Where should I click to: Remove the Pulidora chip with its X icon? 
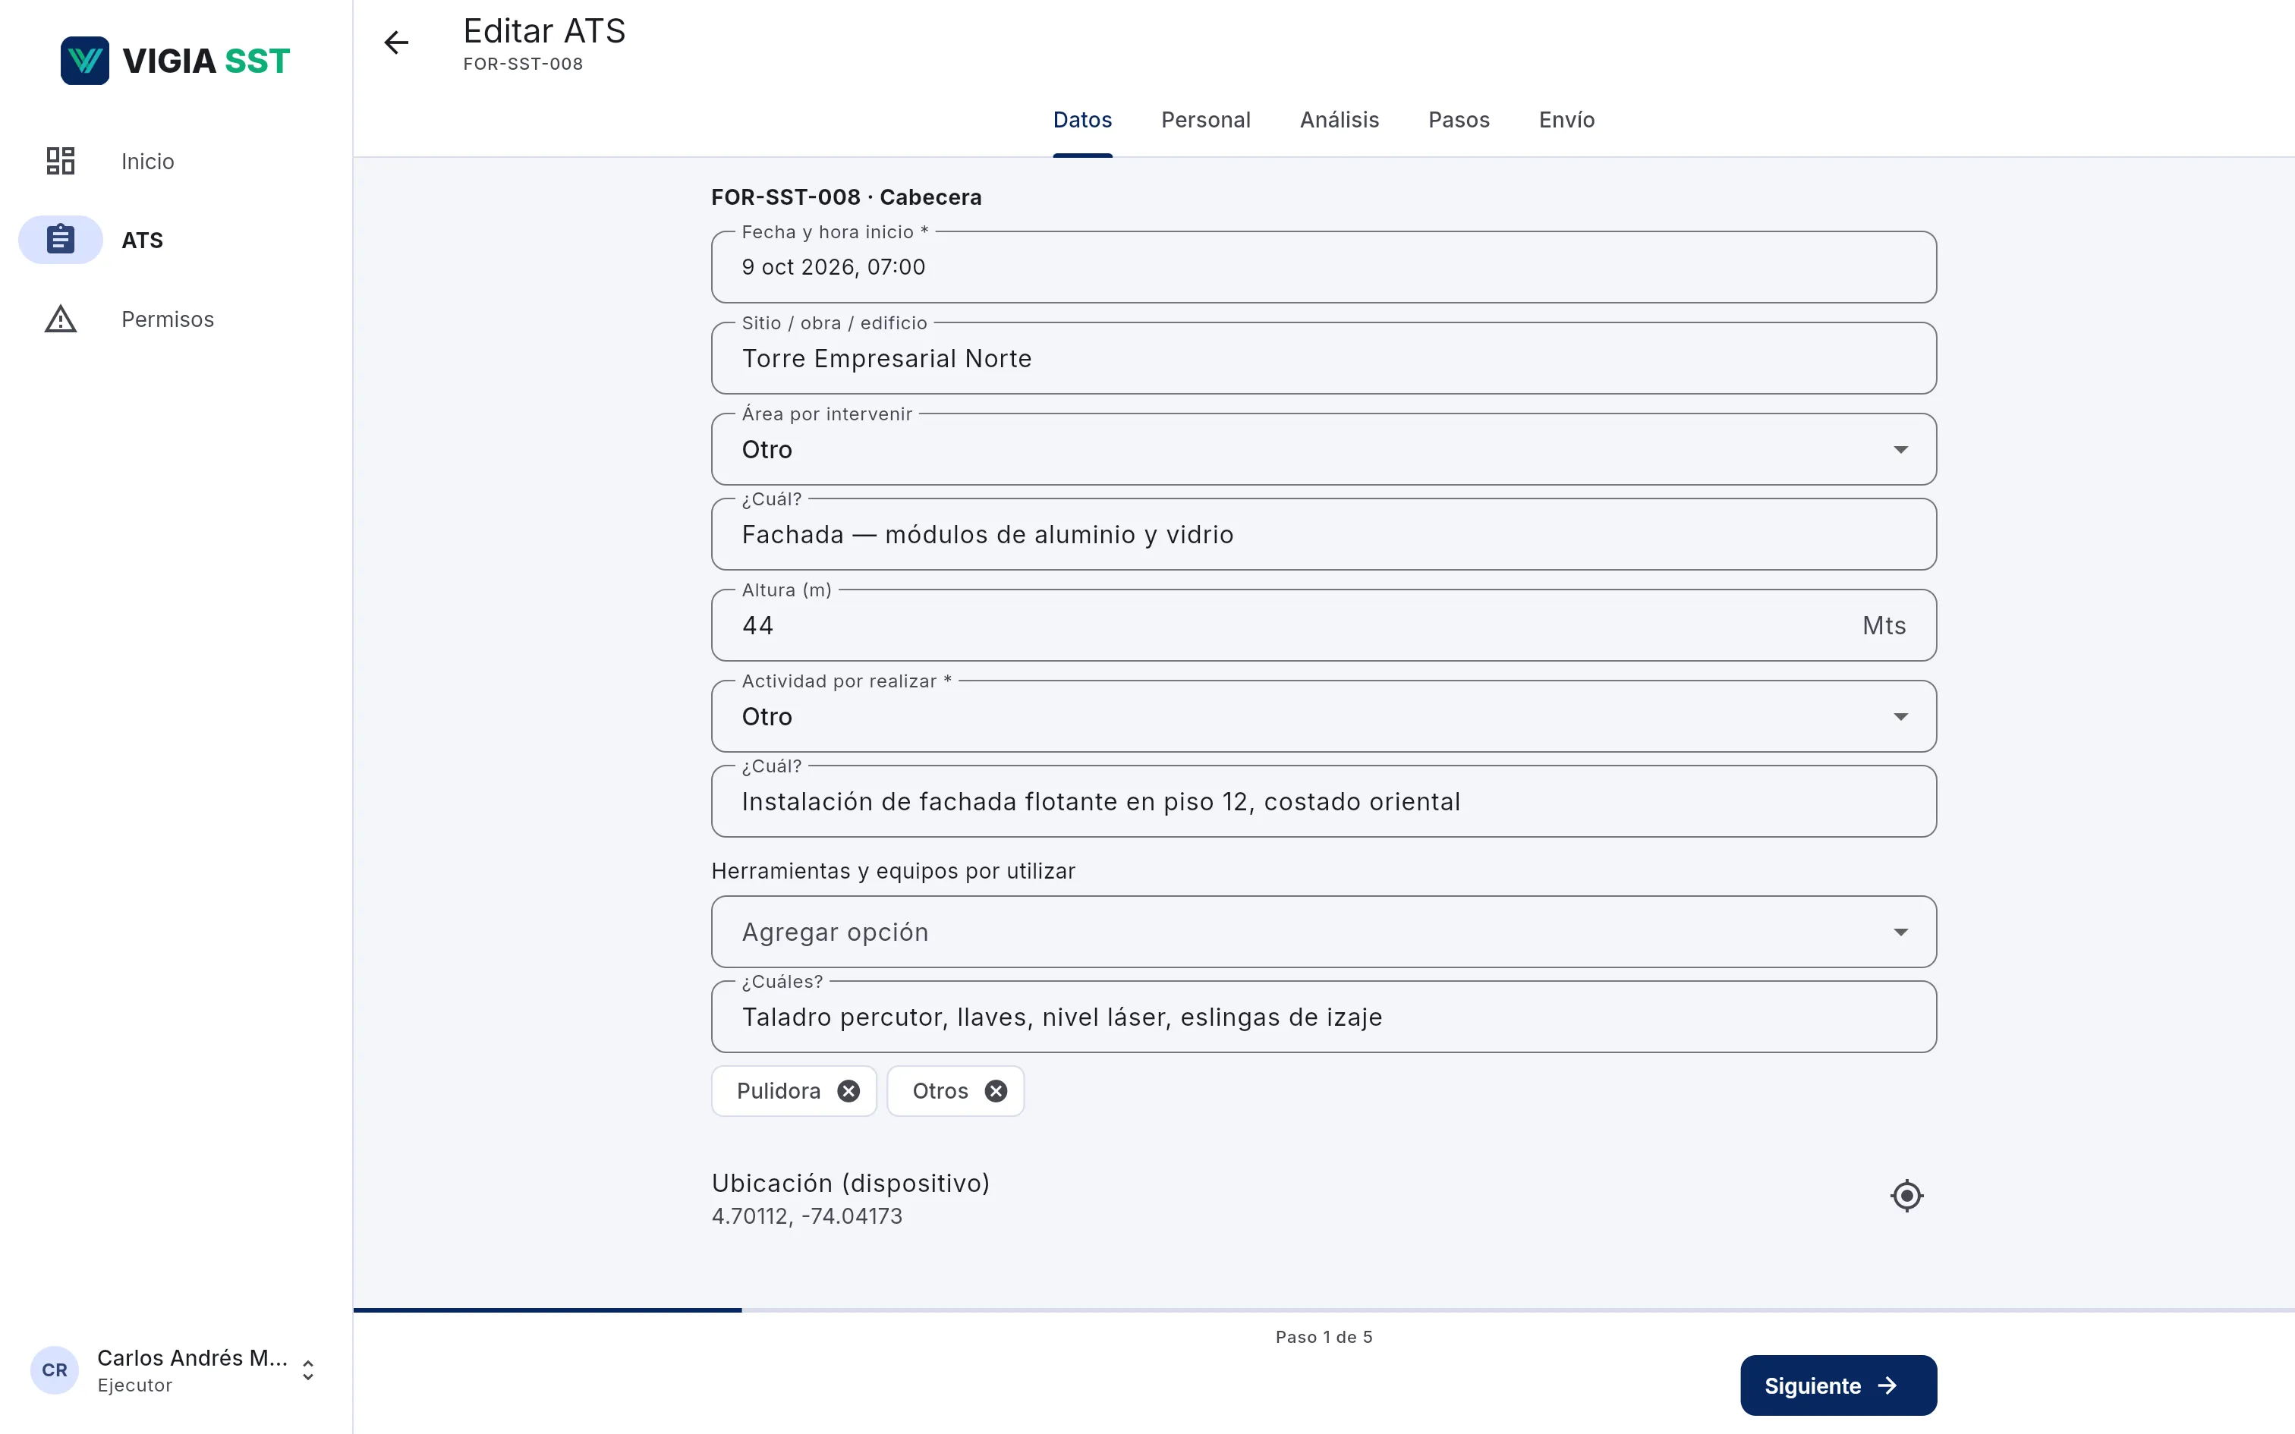848,1091
